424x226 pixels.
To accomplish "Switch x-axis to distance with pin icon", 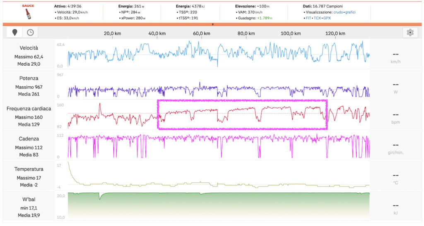I will tap(15, 33).
